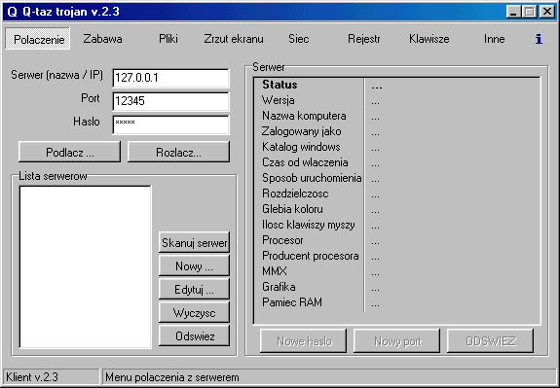The image size is (560, 388).
Task: Click the Q application icon in title bar
Action: point(12,12)
